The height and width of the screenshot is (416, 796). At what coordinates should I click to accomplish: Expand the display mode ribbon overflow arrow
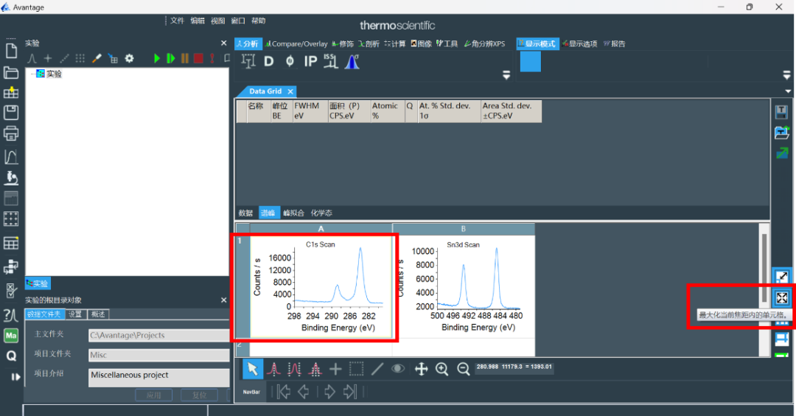coord(786,75)
